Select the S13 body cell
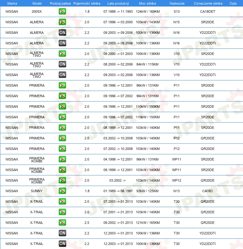This screenshot has height=249, width=243. (177, 11)
